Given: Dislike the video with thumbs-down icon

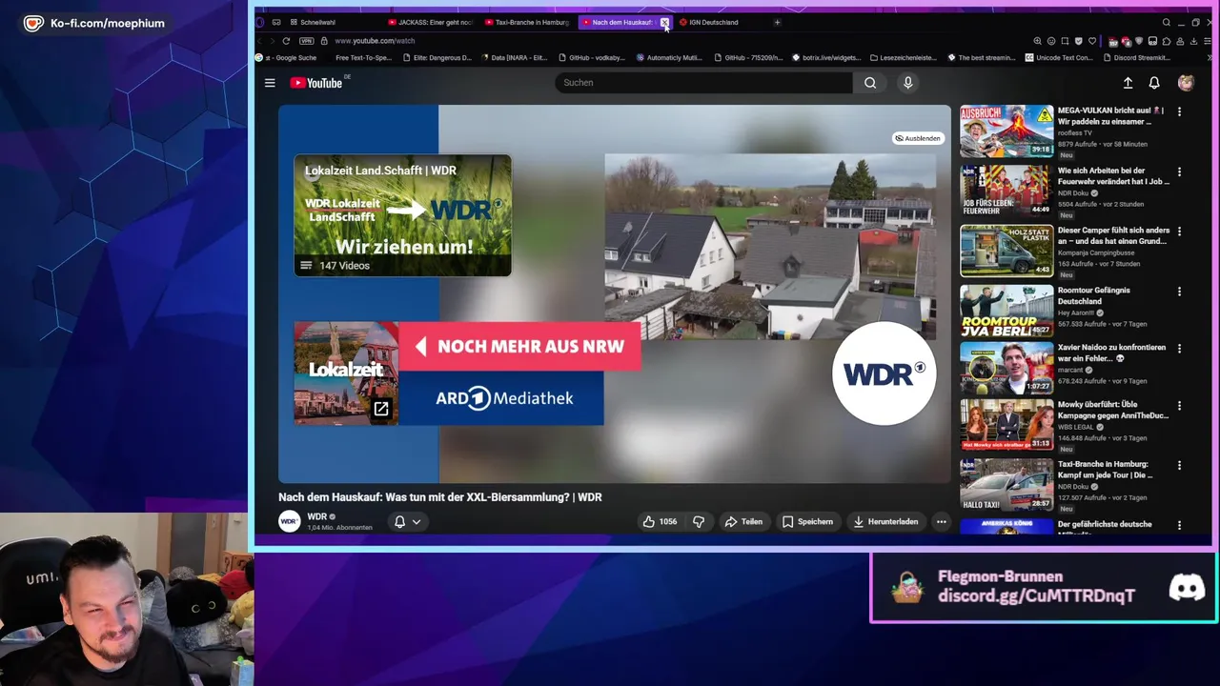Looking at the screenshot, I should tap(699, 521).
